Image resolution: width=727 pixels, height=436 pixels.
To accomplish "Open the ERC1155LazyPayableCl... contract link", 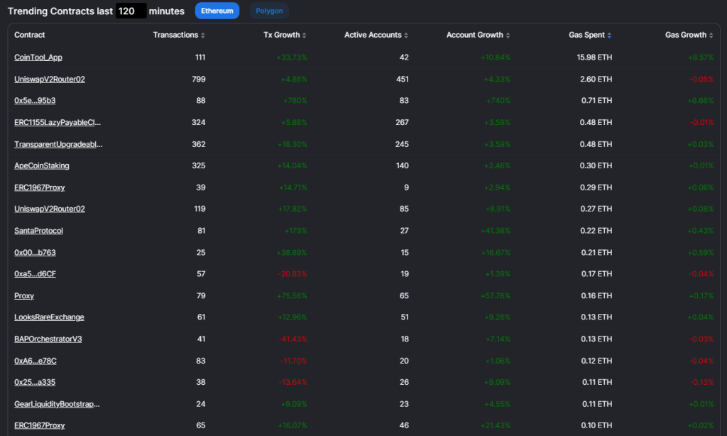I will [x=58, y=122].
